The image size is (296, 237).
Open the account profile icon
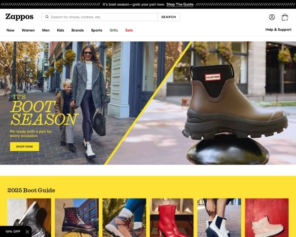[x=272, y=17]
